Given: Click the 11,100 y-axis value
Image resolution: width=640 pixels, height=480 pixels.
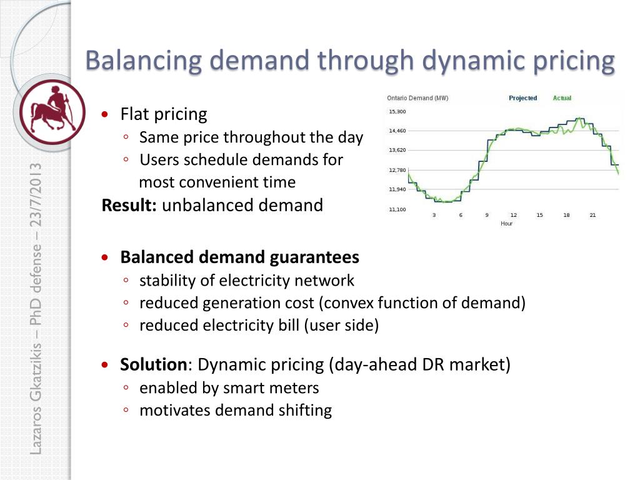Looking at the screenshot, I should tap(397, 209).
